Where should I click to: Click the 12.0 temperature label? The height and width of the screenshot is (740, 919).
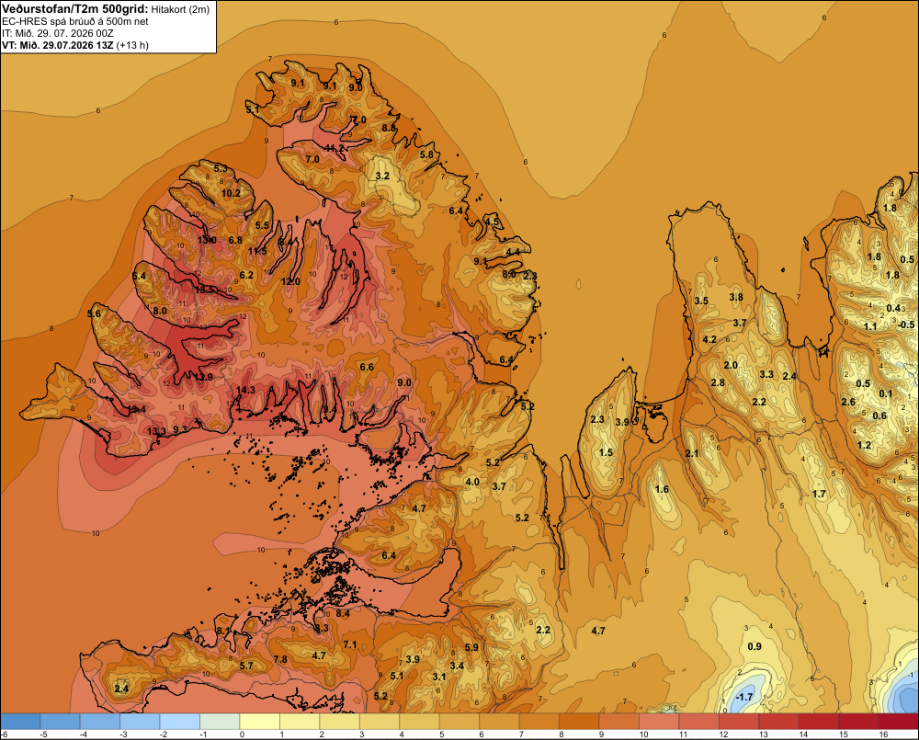pos(290,281)
